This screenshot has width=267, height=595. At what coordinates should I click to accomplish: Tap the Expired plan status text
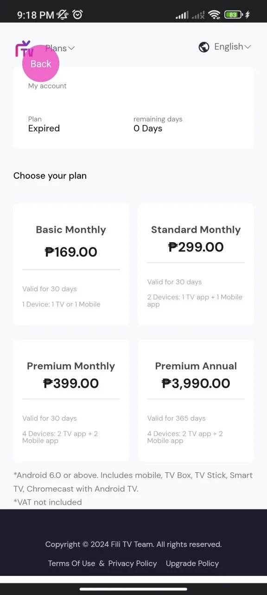click(x=44, y=129)
